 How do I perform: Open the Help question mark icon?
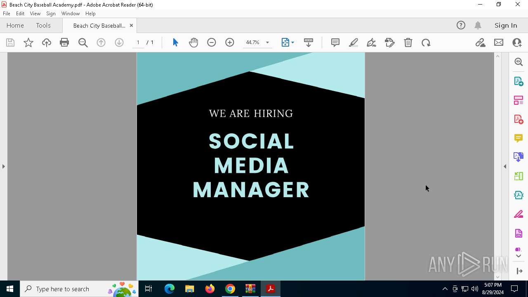461,25
